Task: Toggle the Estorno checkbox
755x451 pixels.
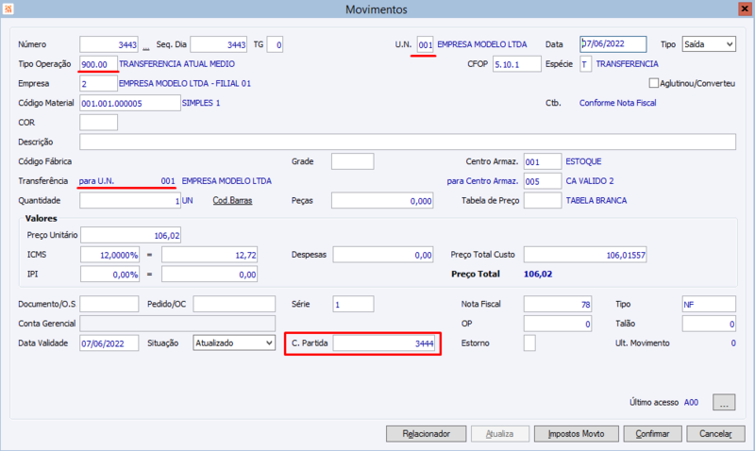Action: (529, 343)
